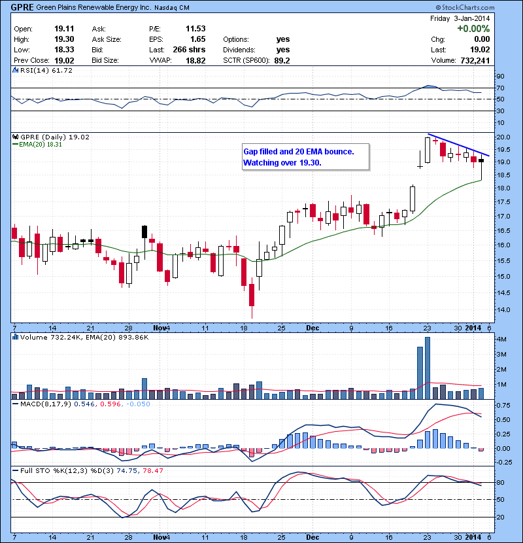
Task: Click the MACD(8,17,9) indicator label
Action: 46,404
